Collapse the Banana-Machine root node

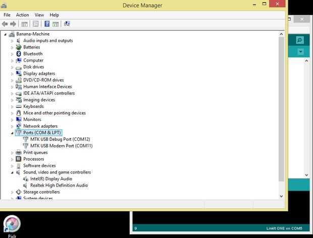click(5, 34)
